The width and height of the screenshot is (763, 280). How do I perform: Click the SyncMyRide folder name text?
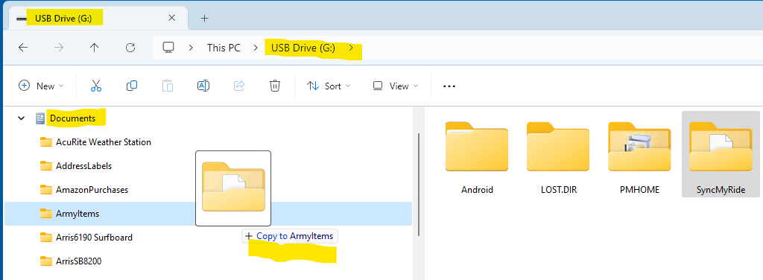point(721,190)
